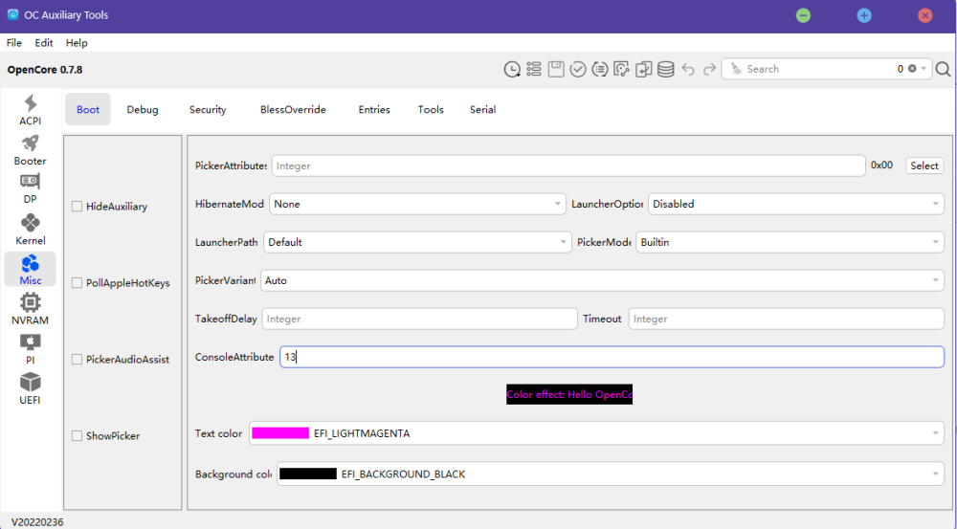This screenshot has width=957, height=529.
Task: Open the NVRAM chip section
Action: (30, 309)
